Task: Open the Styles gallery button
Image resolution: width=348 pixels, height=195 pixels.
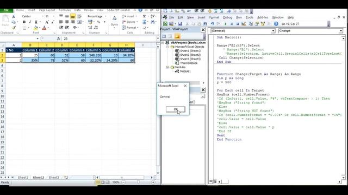Action: 114,22
